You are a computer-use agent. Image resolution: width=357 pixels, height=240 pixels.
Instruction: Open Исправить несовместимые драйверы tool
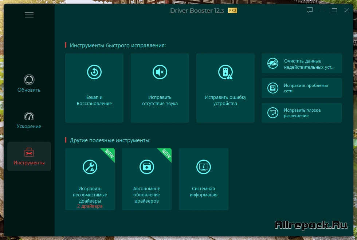tap(90, 179)
